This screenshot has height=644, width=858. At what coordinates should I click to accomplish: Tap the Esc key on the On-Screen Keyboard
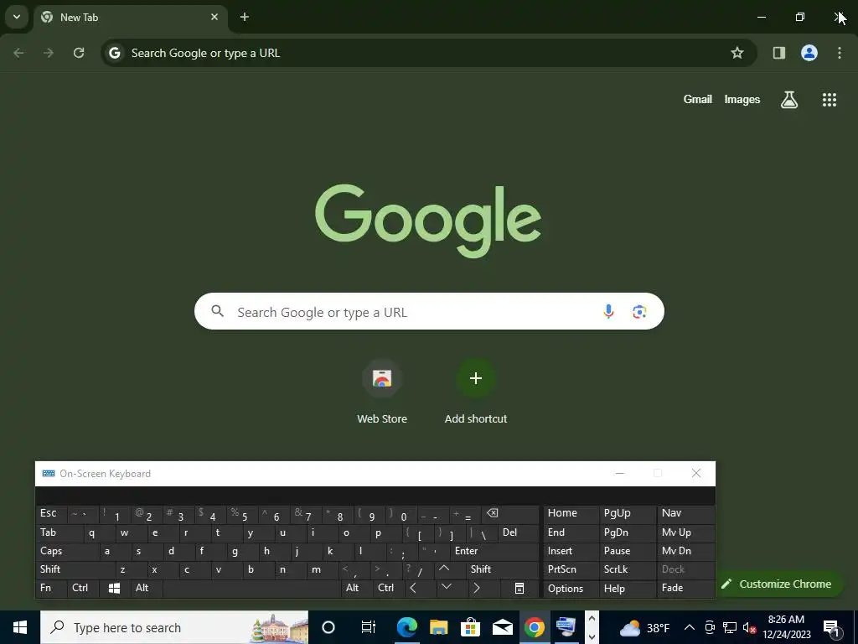coord(51,514)
